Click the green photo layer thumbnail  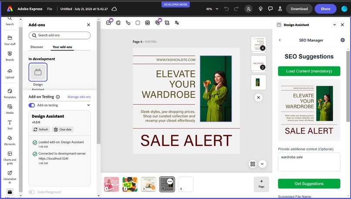[258, 82]
